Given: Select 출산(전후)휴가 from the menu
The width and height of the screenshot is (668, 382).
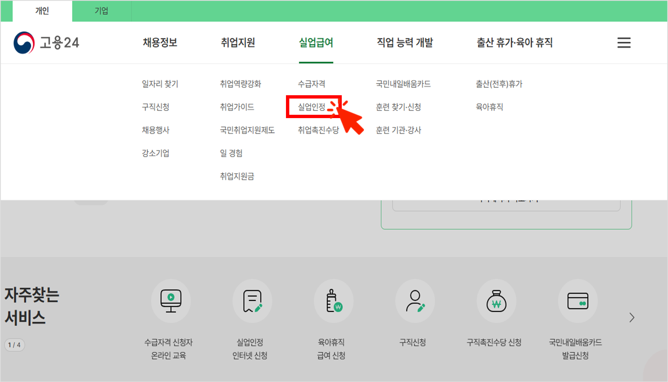Looking at the screenshot, I should click(499, 84).
